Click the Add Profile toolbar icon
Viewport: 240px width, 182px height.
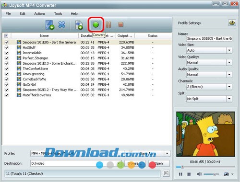tap(79, 25)
